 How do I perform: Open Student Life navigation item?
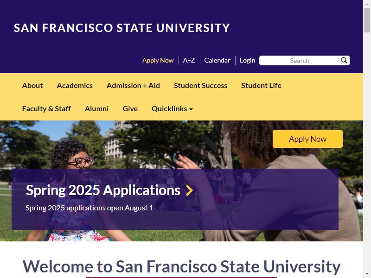click(x=261, y=86)
